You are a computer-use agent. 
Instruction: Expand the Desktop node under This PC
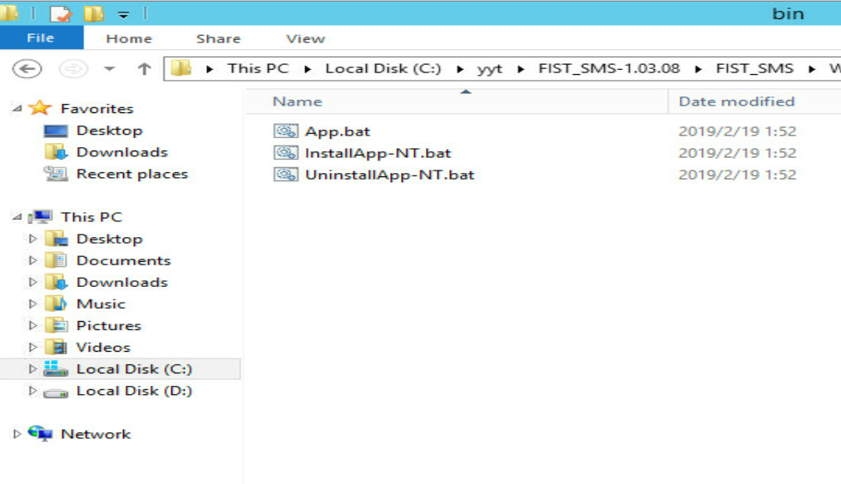pyautogui.click(x=32, y=239)
